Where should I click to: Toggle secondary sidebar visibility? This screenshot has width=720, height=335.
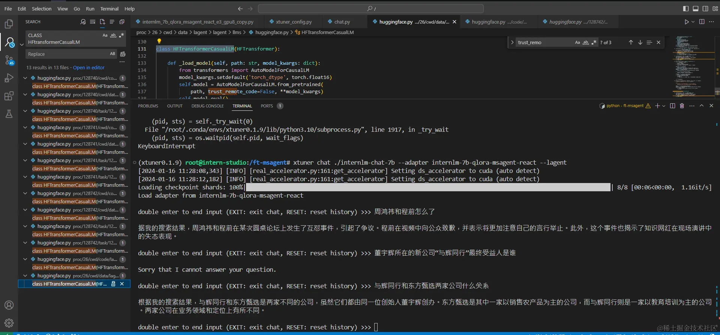tap(705, 9)
